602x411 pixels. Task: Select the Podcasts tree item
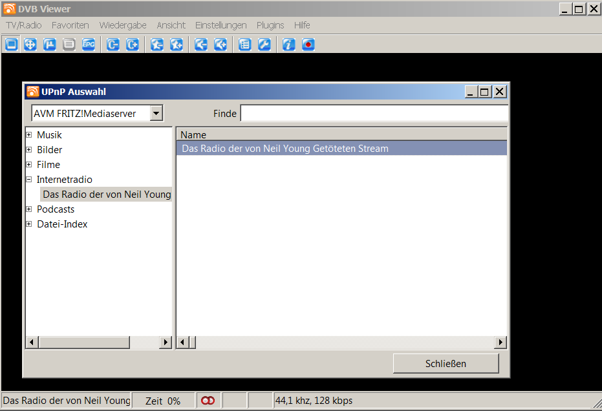(56, 209)
